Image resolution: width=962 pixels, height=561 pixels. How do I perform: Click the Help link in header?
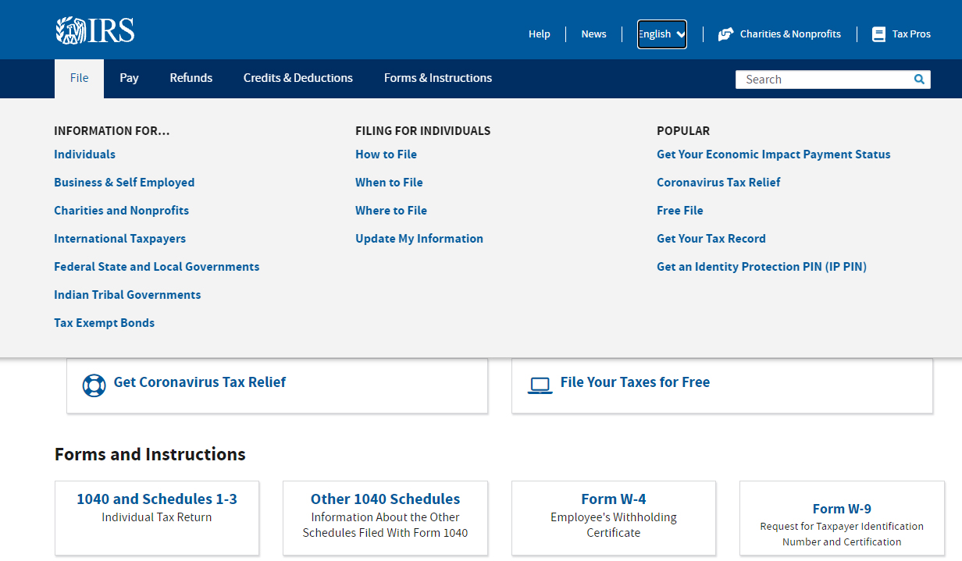click(540, 34)
